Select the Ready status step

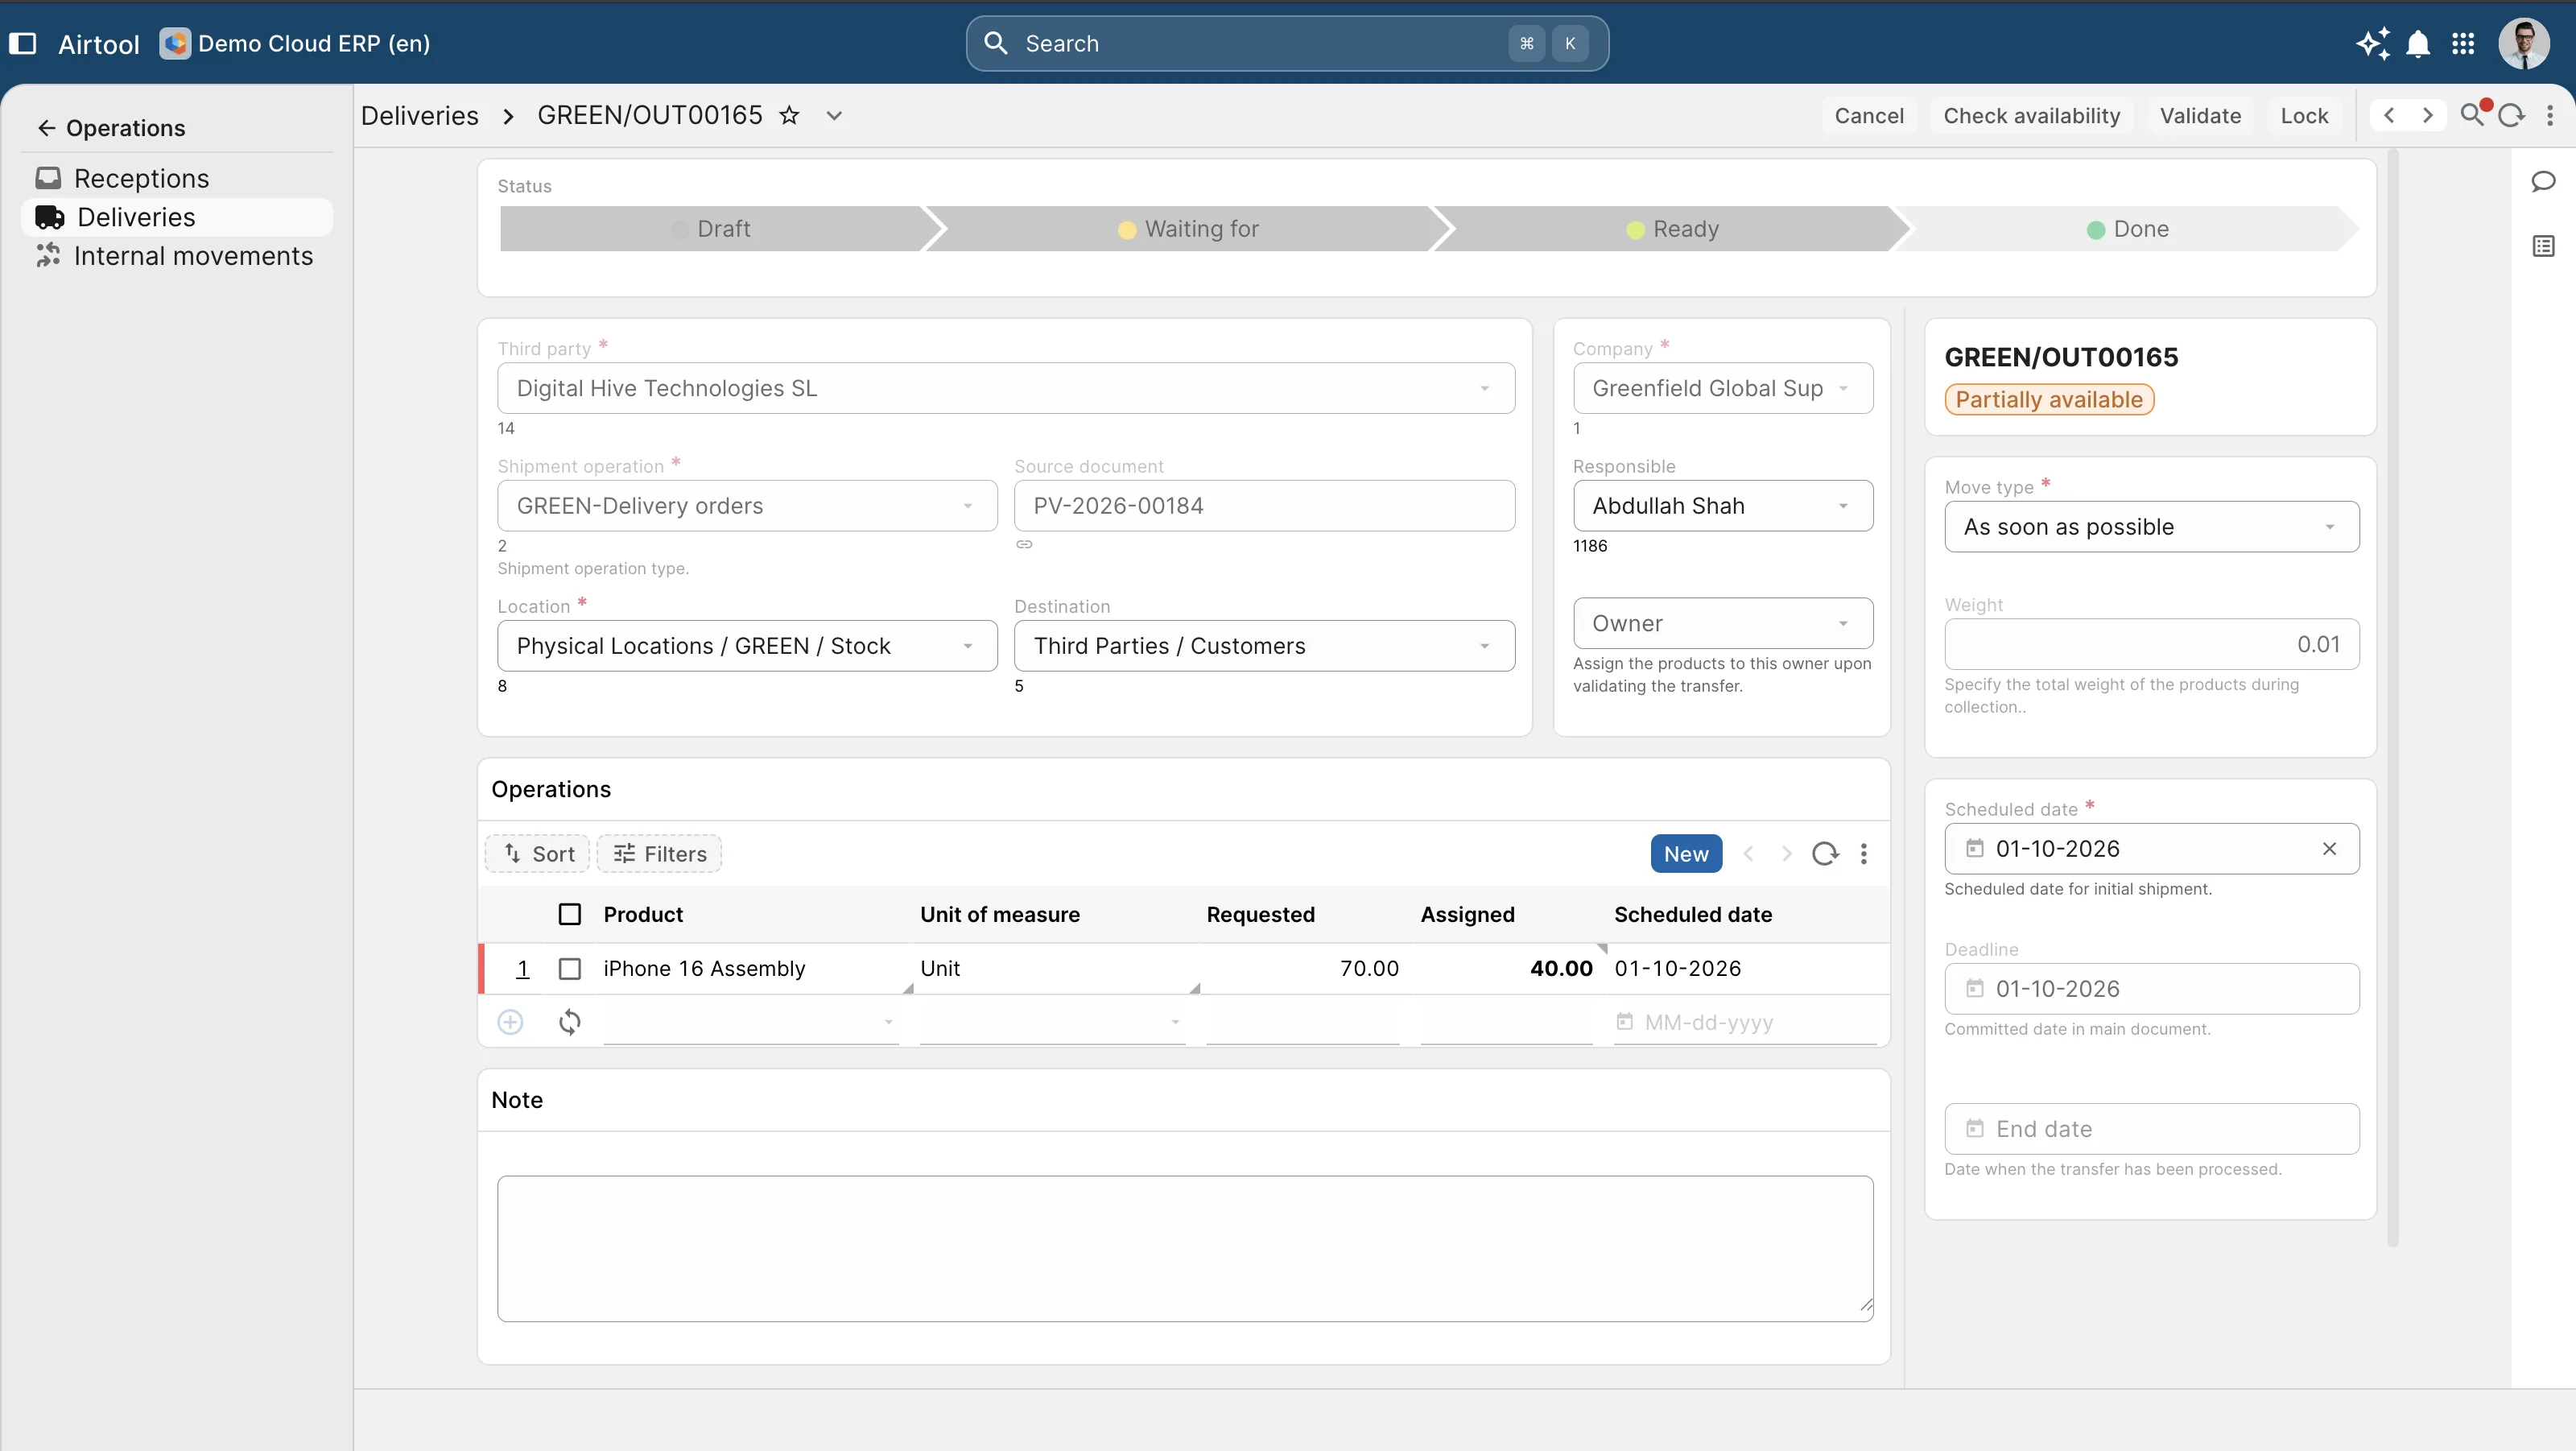tap(1672, 228)
